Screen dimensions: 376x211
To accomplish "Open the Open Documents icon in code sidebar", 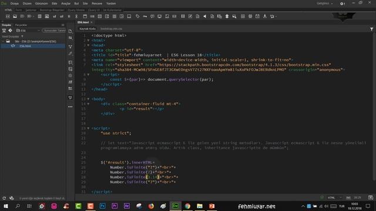I will pos(70,31).
